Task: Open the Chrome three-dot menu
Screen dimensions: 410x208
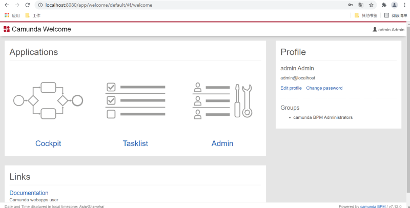Action: [404, 5]
